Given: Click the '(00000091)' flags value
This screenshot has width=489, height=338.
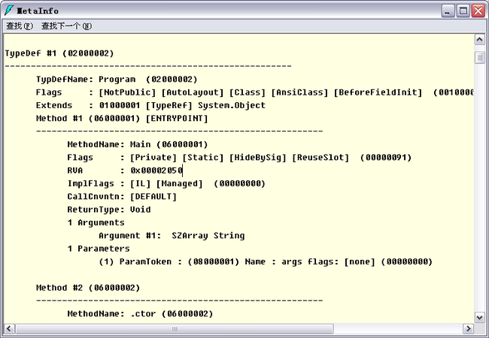Looking at the screenshot, I should click(x=386, y=158).
